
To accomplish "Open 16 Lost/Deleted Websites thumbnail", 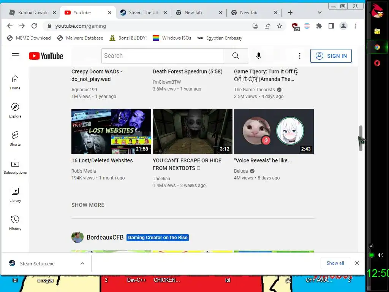I will coord(111,132).
